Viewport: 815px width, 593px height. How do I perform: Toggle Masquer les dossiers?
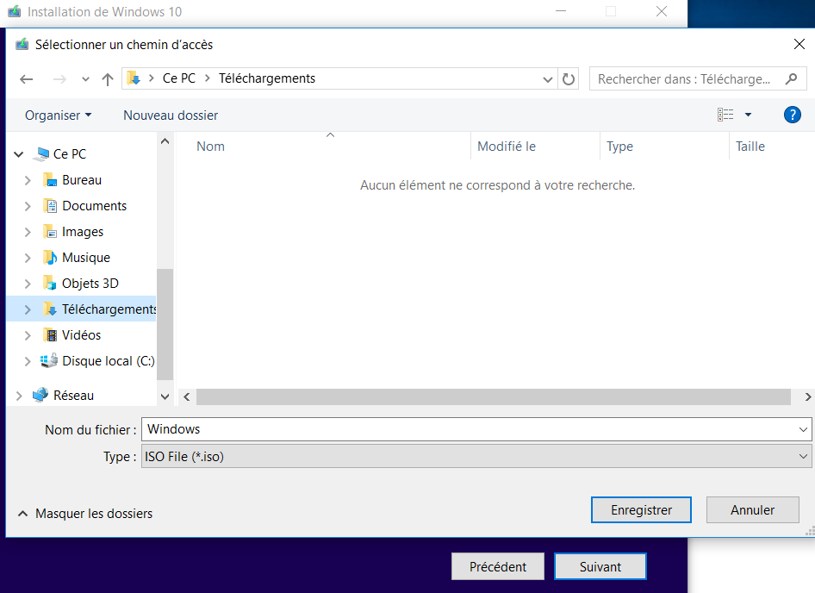pyautogui.click(x=85, y=514)
